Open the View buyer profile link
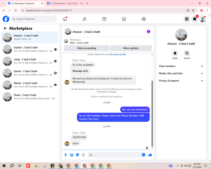The height and width of the screenshot is (169, 211). pyautogui.click(x=118, y=55)
